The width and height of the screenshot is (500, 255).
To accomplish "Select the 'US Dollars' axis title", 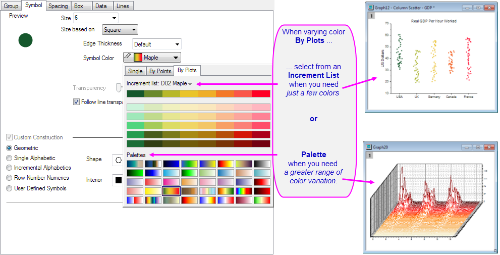I will [x=382, y=59].
